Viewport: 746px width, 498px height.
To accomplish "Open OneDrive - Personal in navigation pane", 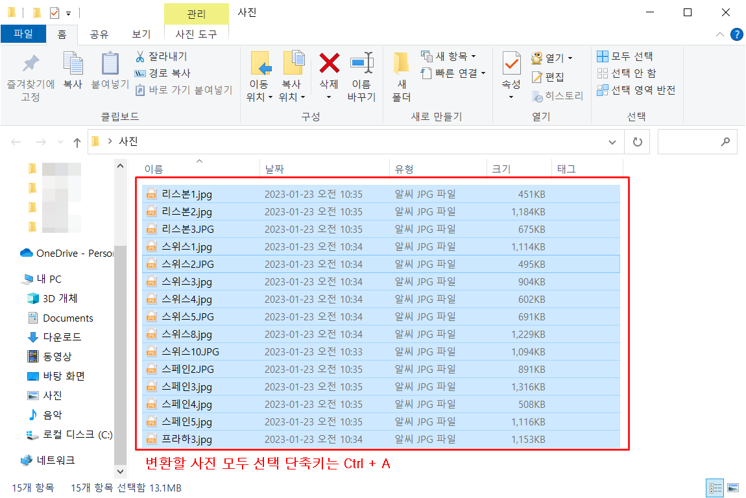I will point(67,253).
